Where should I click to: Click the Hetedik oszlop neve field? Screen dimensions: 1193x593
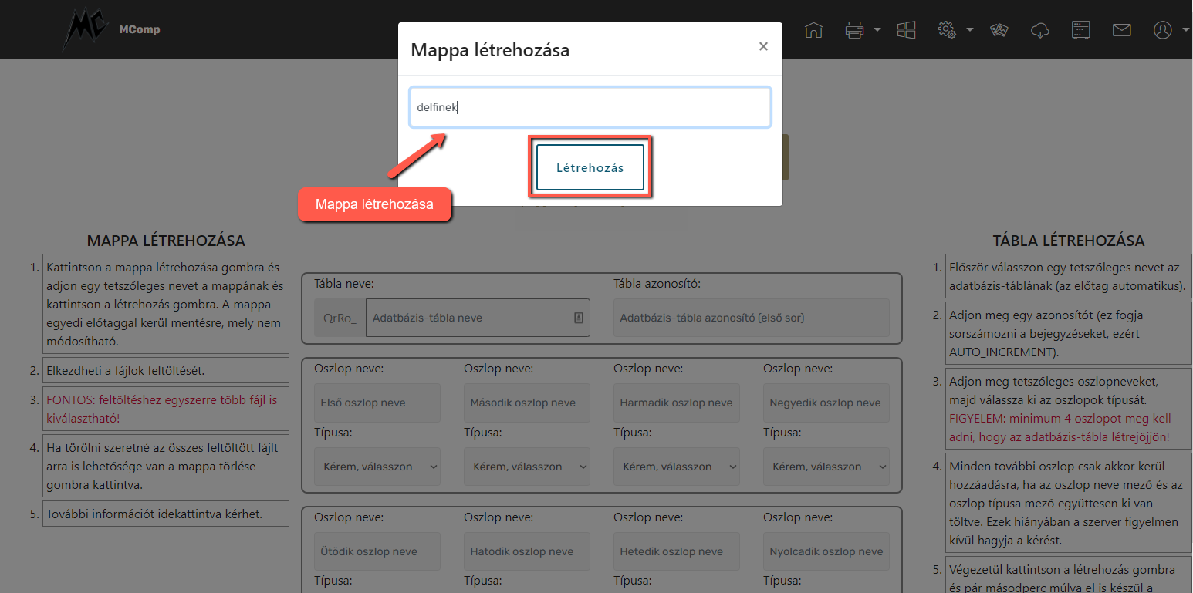coord(677,551)
